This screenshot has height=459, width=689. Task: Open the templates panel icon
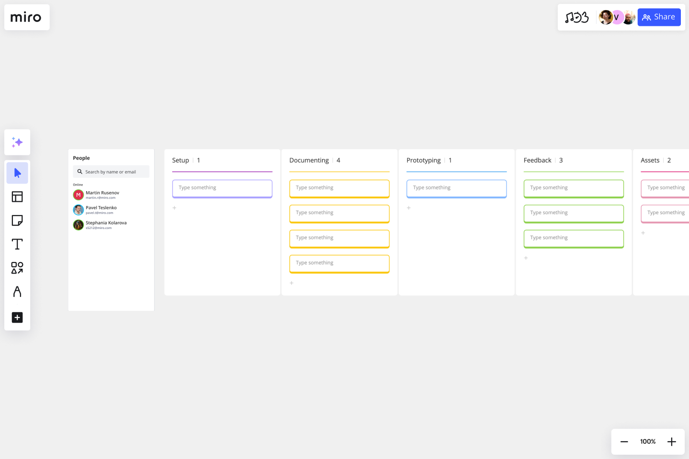coord(17,197)
